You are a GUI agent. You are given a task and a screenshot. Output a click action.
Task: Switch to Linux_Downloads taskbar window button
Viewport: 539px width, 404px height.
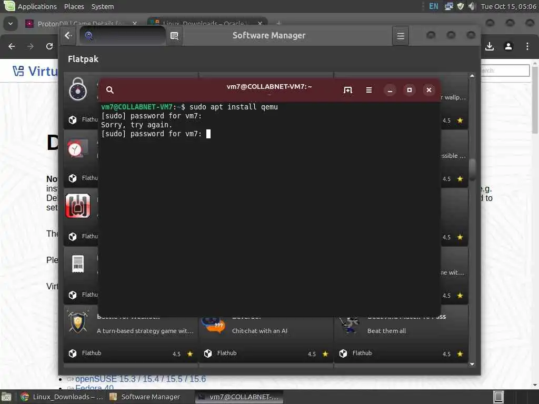[62, 397]
